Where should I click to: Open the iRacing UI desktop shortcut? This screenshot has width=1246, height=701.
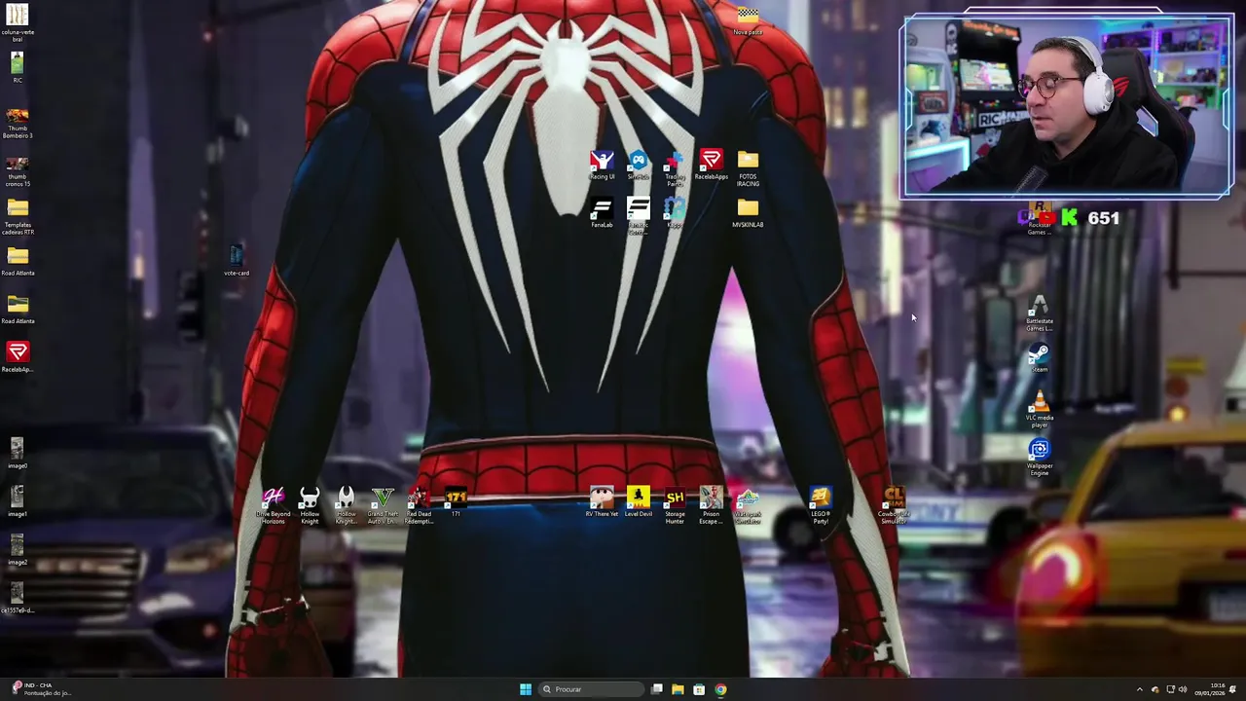click(602, 165)
